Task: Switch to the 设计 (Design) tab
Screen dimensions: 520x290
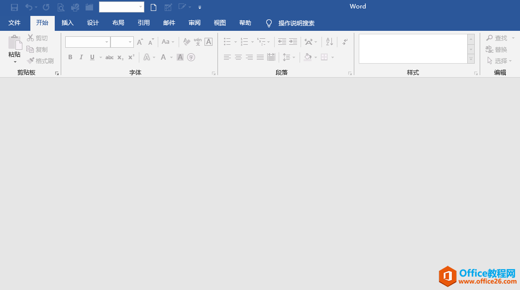Action: pos(93,23)
